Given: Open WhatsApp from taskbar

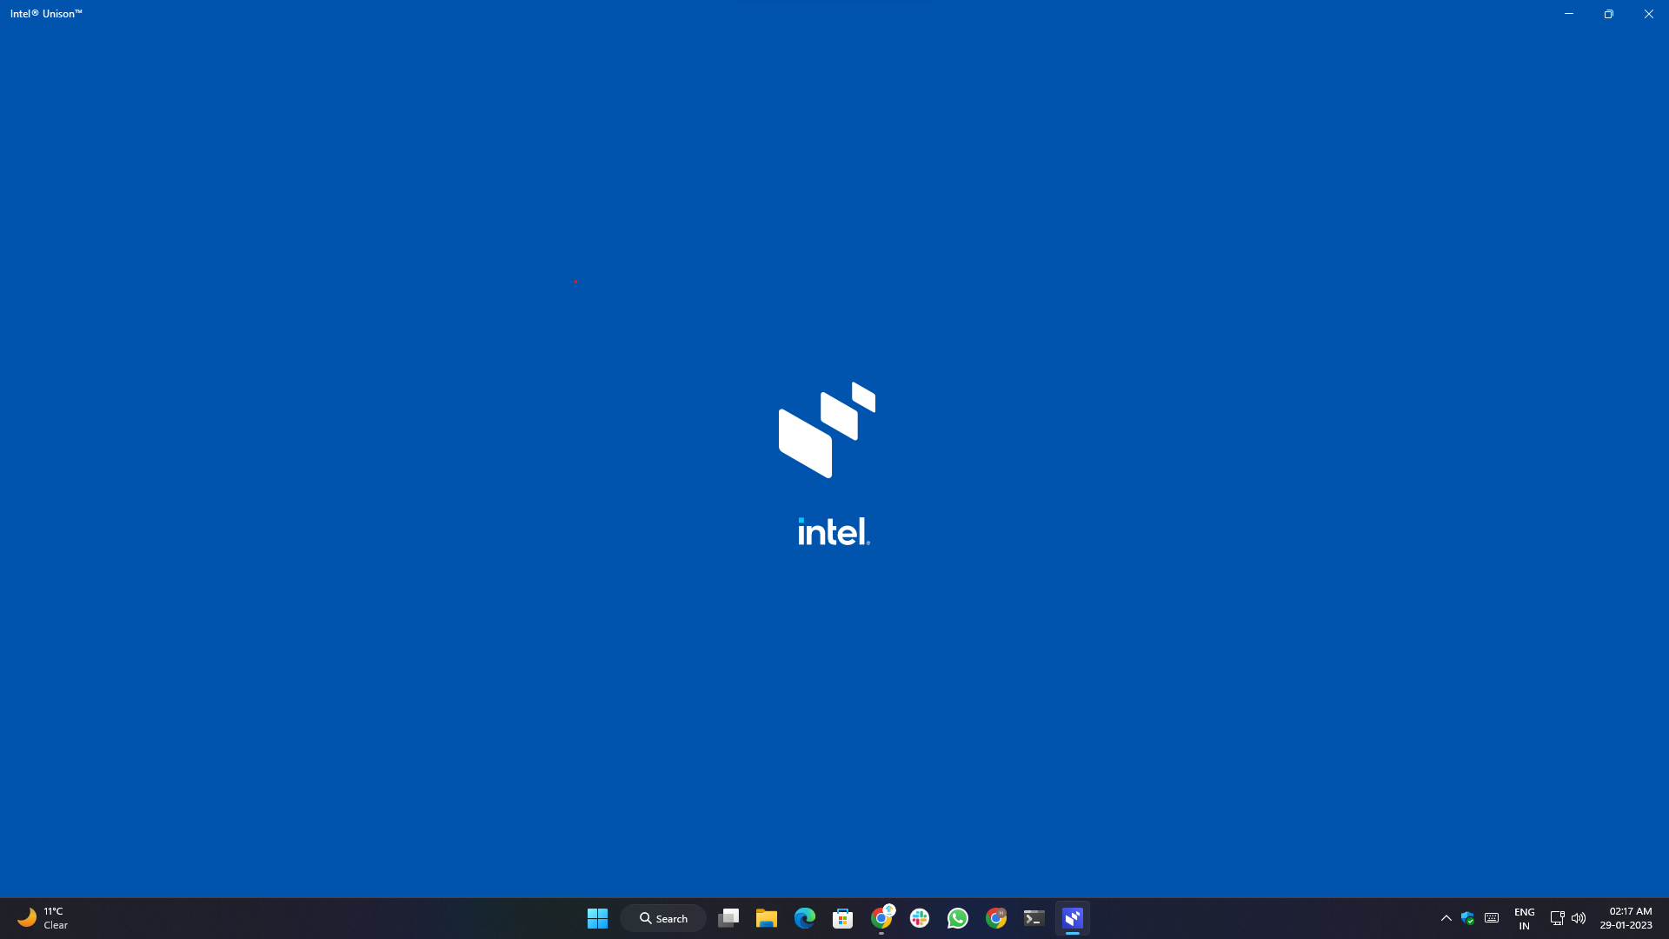Looking at the screenshot, I should click(x=958, y=918).
